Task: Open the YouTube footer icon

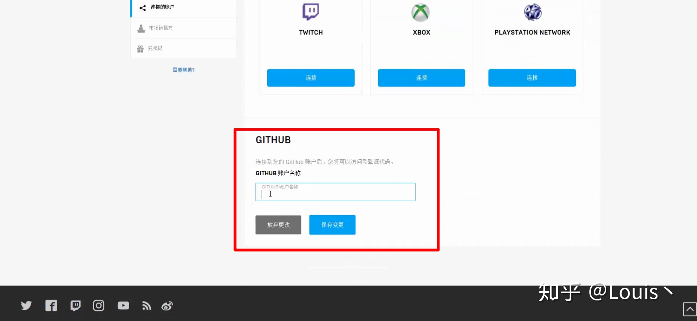Action: [123, 305]
